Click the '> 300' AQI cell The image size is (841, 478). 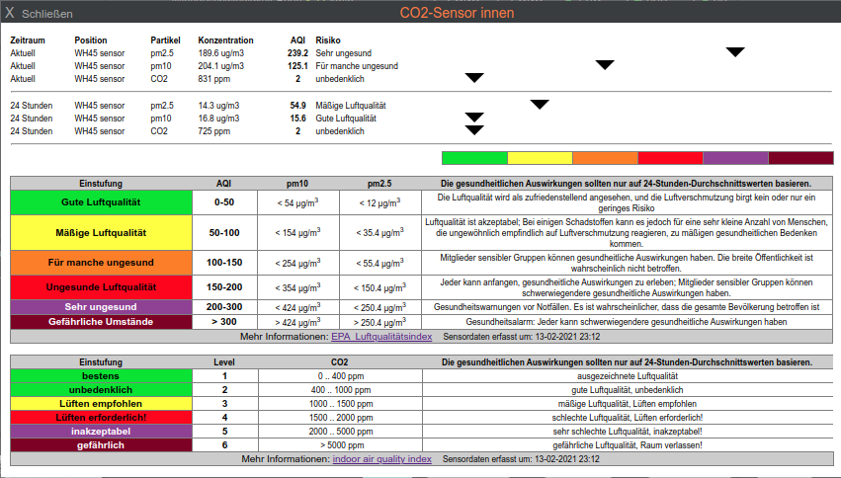224,322
